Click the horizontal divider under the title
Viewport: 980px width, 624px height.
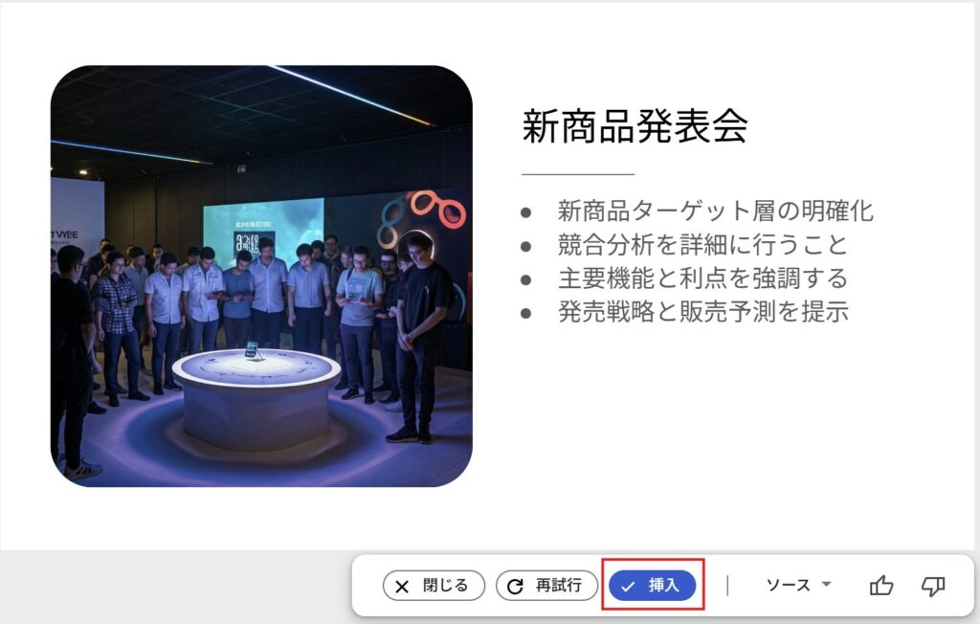[578, 174]
